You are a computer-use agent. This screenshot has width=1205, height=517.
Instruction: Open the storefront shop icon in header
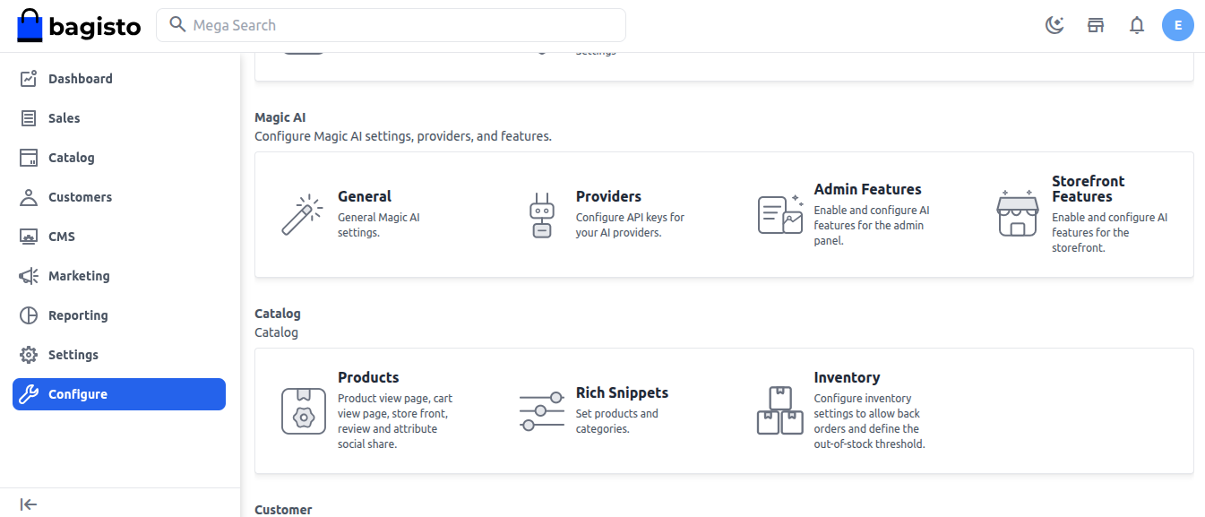(1096, 25)
